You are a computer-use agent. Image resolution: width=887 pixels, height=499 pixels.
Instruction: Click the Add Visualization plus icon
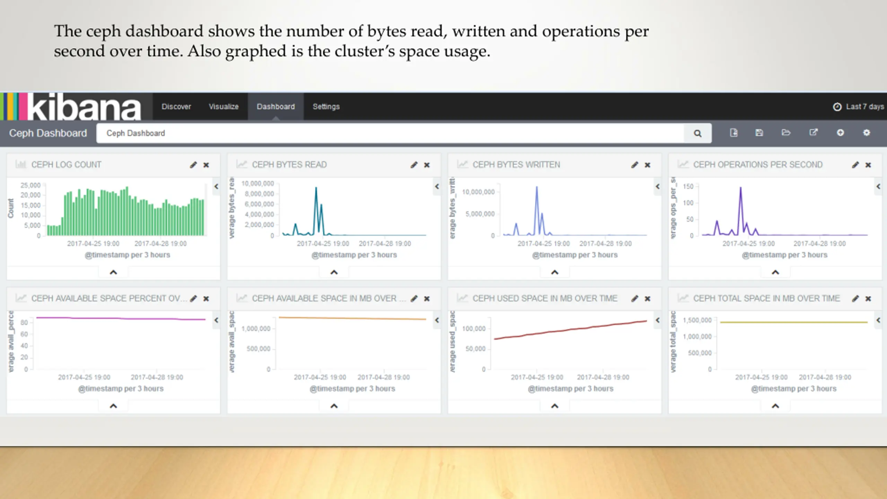point(840,133)
